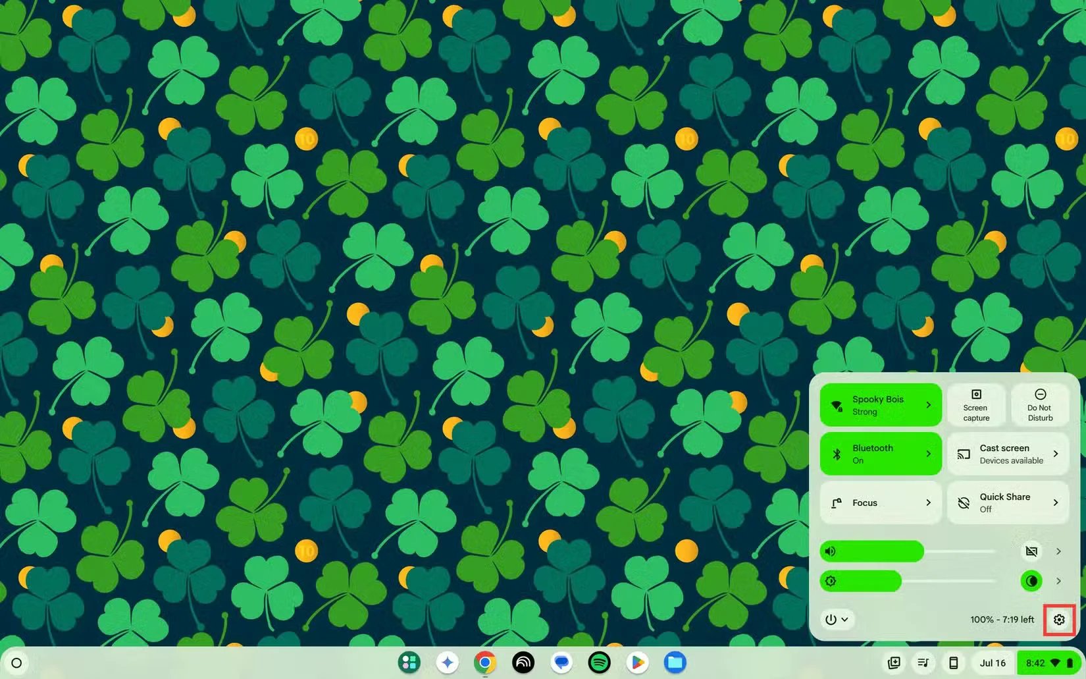Click the Screen capture button
The height and width of the screenshot is (679, 1086).
pos(976,404)
